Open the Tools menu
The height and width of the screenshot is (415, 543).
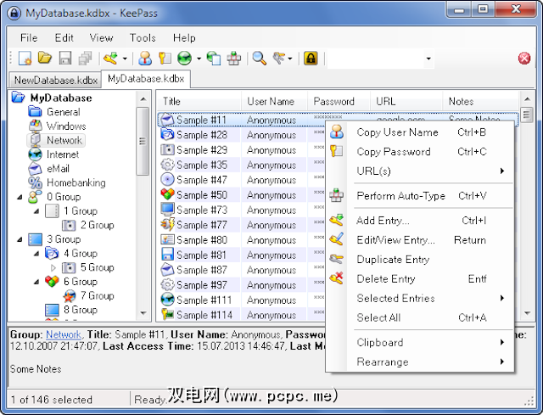click(143, 37)
